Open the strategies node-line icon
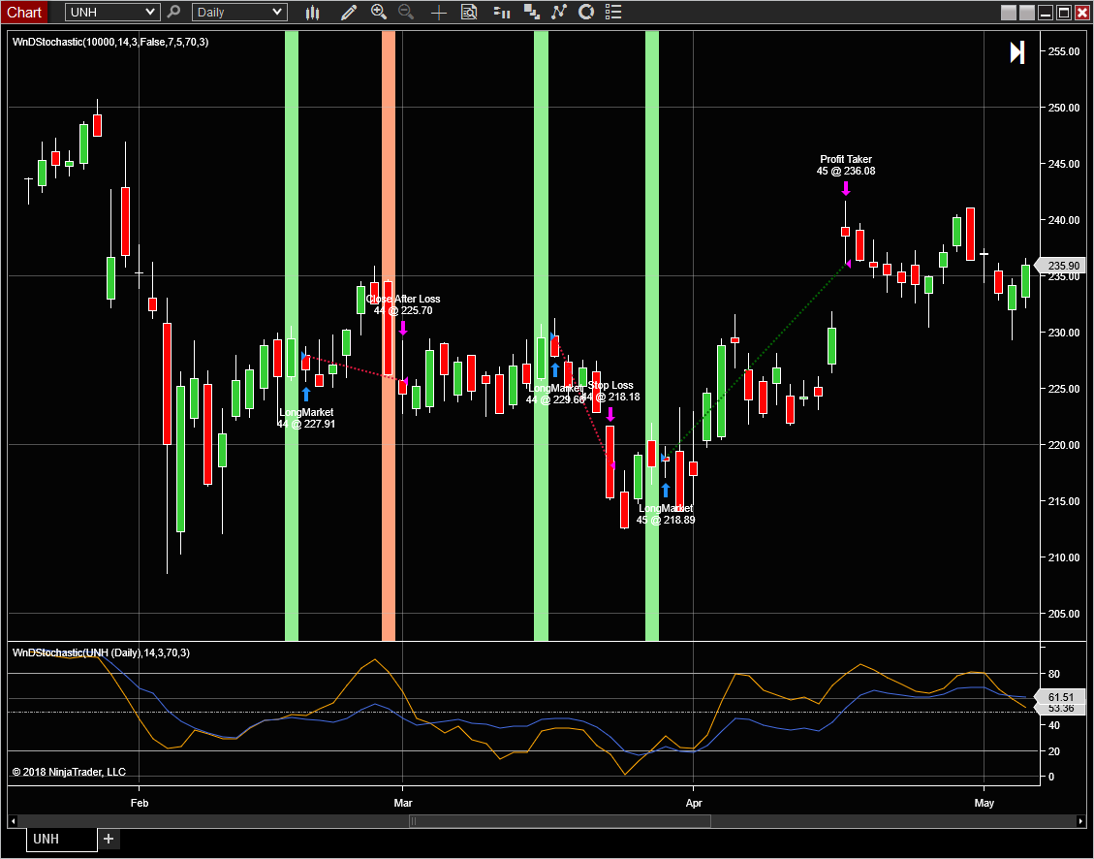This screenshot has width=1094, height=859. tap(559, 12)
